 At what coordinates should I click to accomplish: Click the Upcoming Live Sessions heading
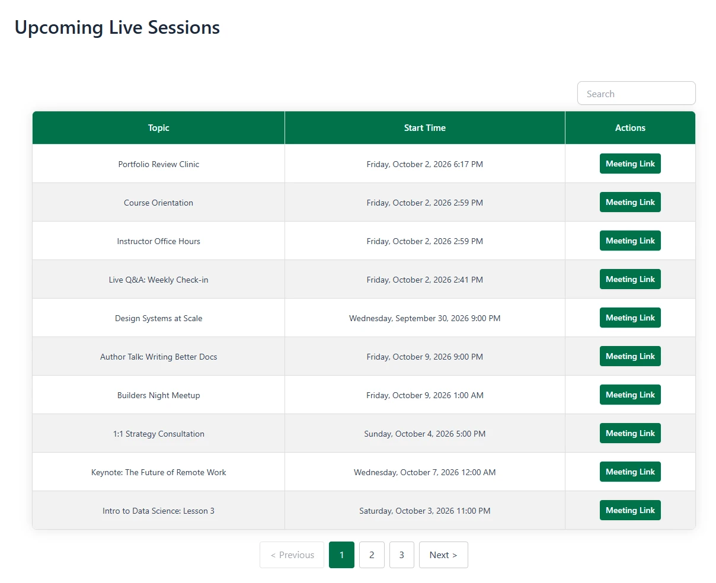pos(117,27)
